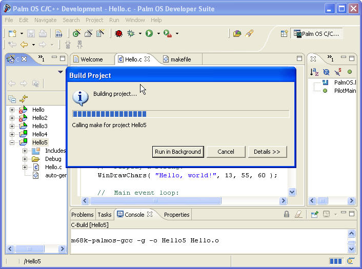Expand the Hello3 project node
Viewport: 362px width, 269px height.
click(12, 126)
